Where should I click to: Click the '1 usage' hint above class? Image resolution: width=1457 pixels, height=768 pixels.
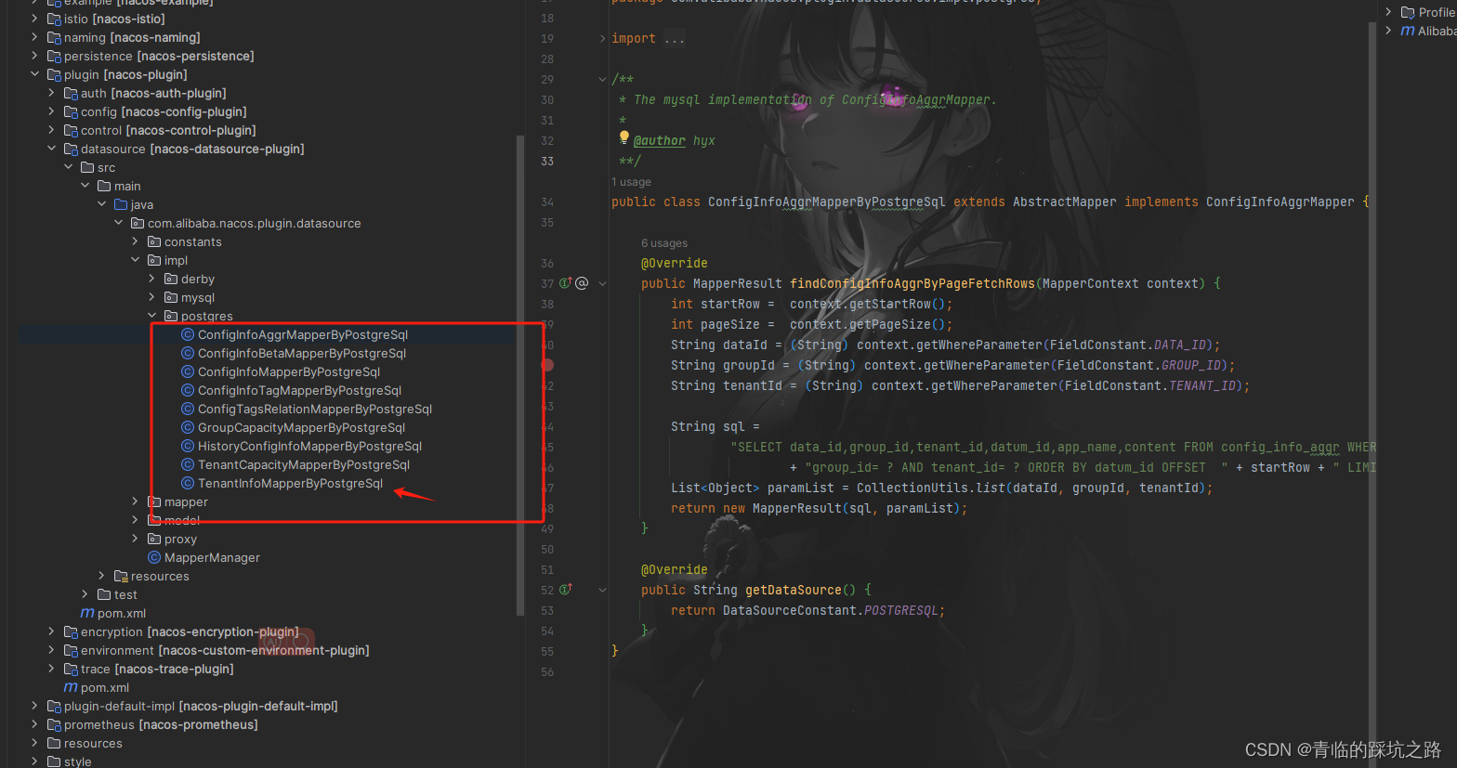click(x=631, y=182)
